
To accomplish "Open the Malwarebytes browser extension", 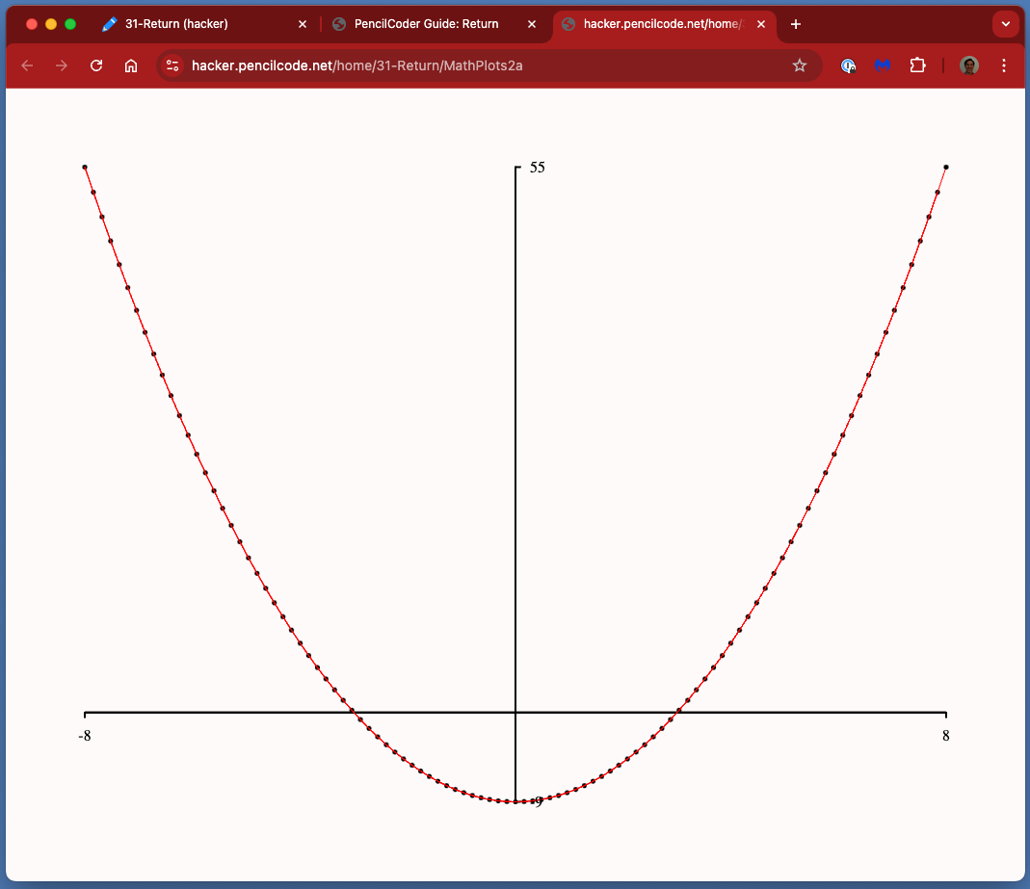I will pyautogui.click(x=883, y=65).
